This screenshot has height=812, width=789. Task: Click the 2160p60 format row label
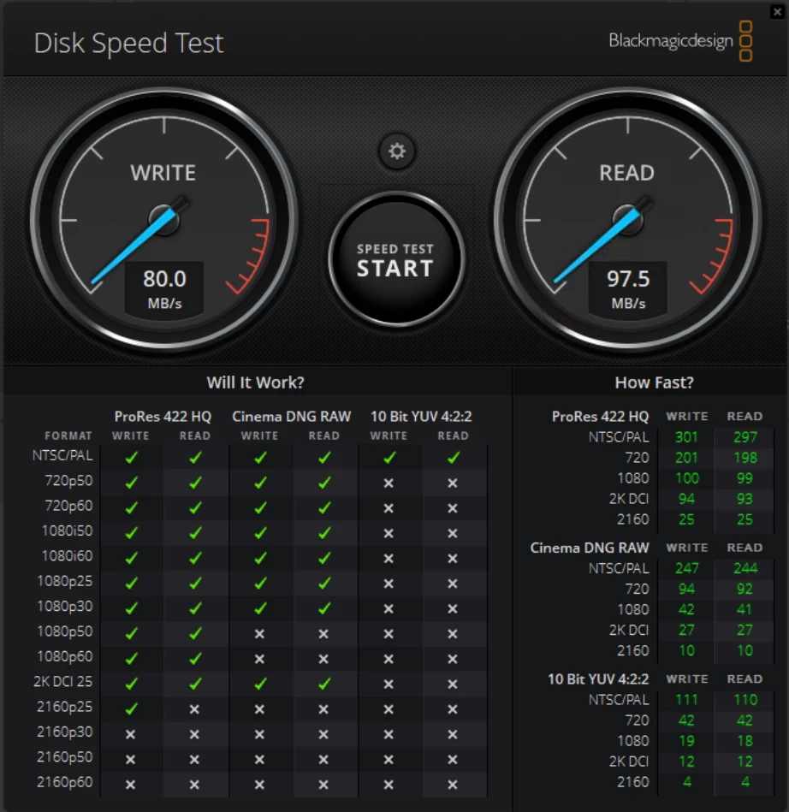[65, 782]
